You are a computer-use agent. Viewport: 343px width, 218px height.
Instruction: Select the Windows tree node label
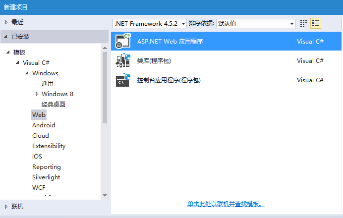pos(45,73)
